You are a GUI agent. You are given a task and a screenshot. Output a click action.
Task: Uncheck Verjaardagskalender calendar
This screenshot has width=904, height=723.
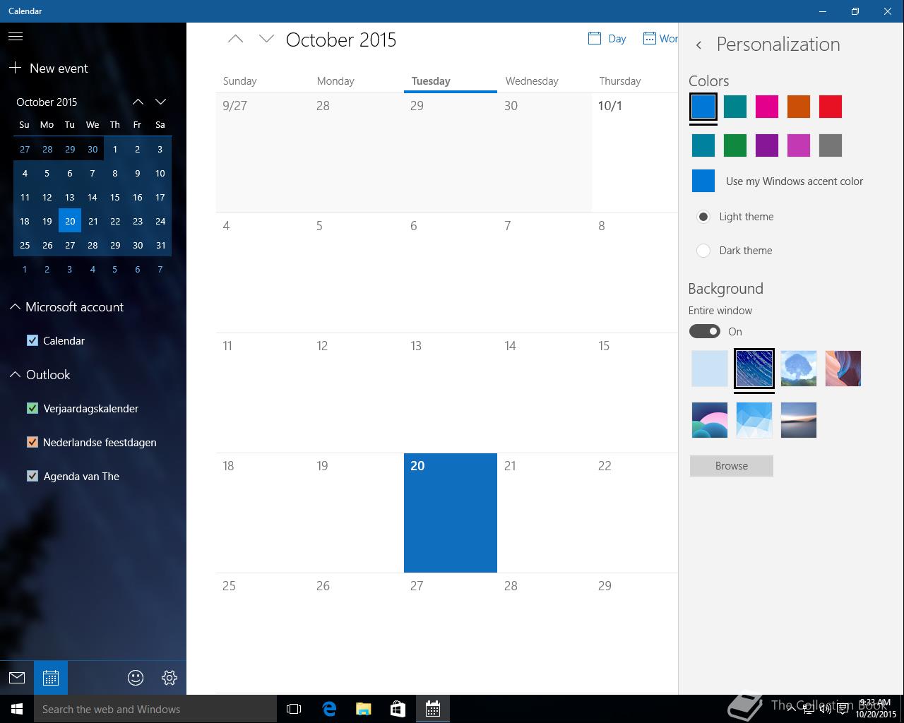click(32, 408)
